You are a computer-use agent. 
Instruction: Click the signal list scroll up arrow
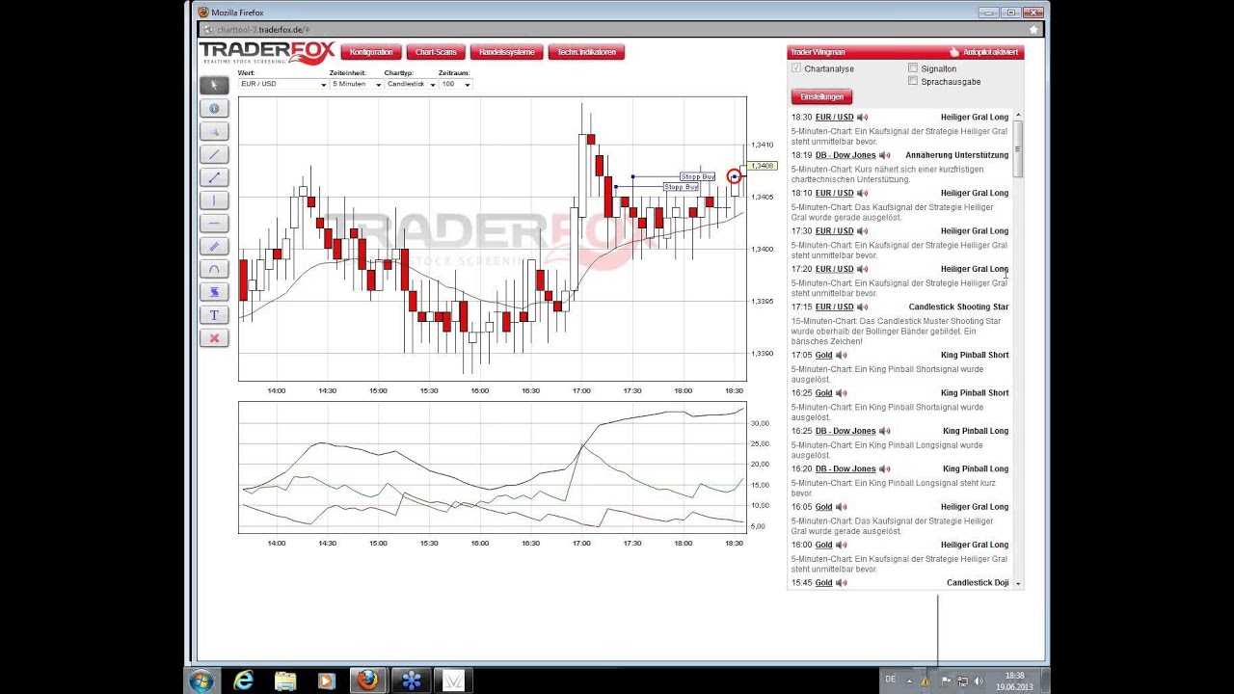coord(1018,117)
